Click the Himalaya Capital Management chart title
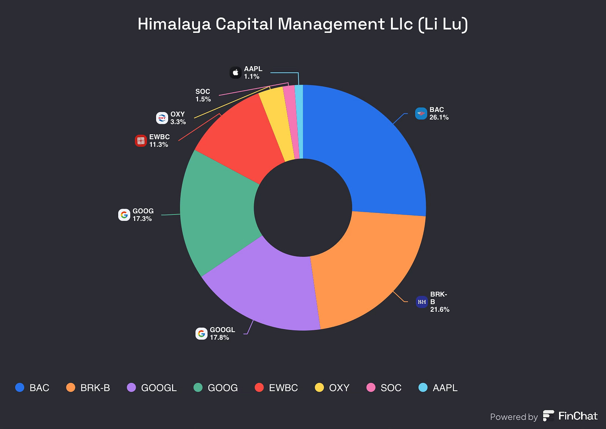This screenshot has height=429, width=606. tap(303, 24)
